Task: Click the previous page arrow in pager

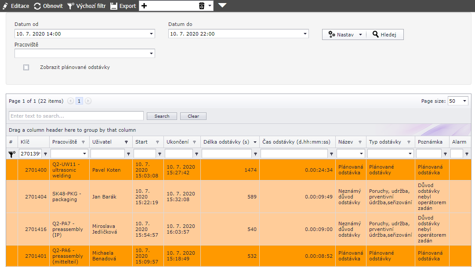Action: (71, 101)
